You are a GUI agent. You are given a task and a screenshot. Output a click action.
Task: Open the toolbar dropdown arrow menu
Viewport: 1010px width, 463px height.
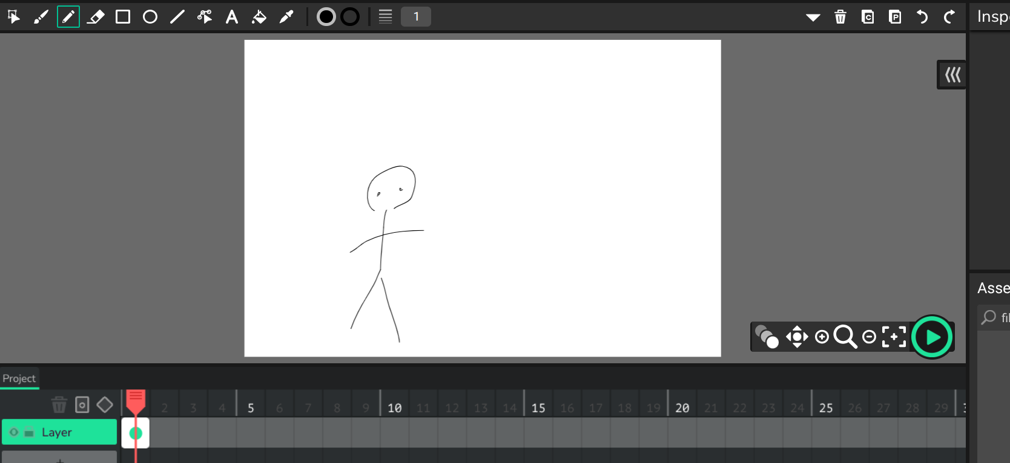(x=813, y=17)
